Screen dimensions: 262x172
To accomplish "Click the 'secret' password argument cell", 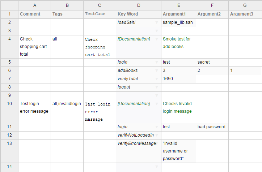I will (x=212, y=62).
